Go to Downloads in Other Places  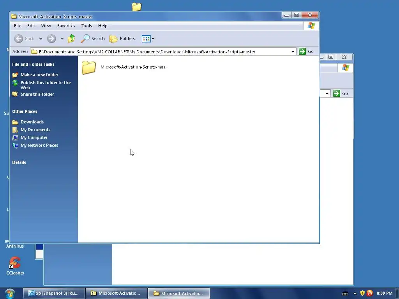[x=32, y=122]
